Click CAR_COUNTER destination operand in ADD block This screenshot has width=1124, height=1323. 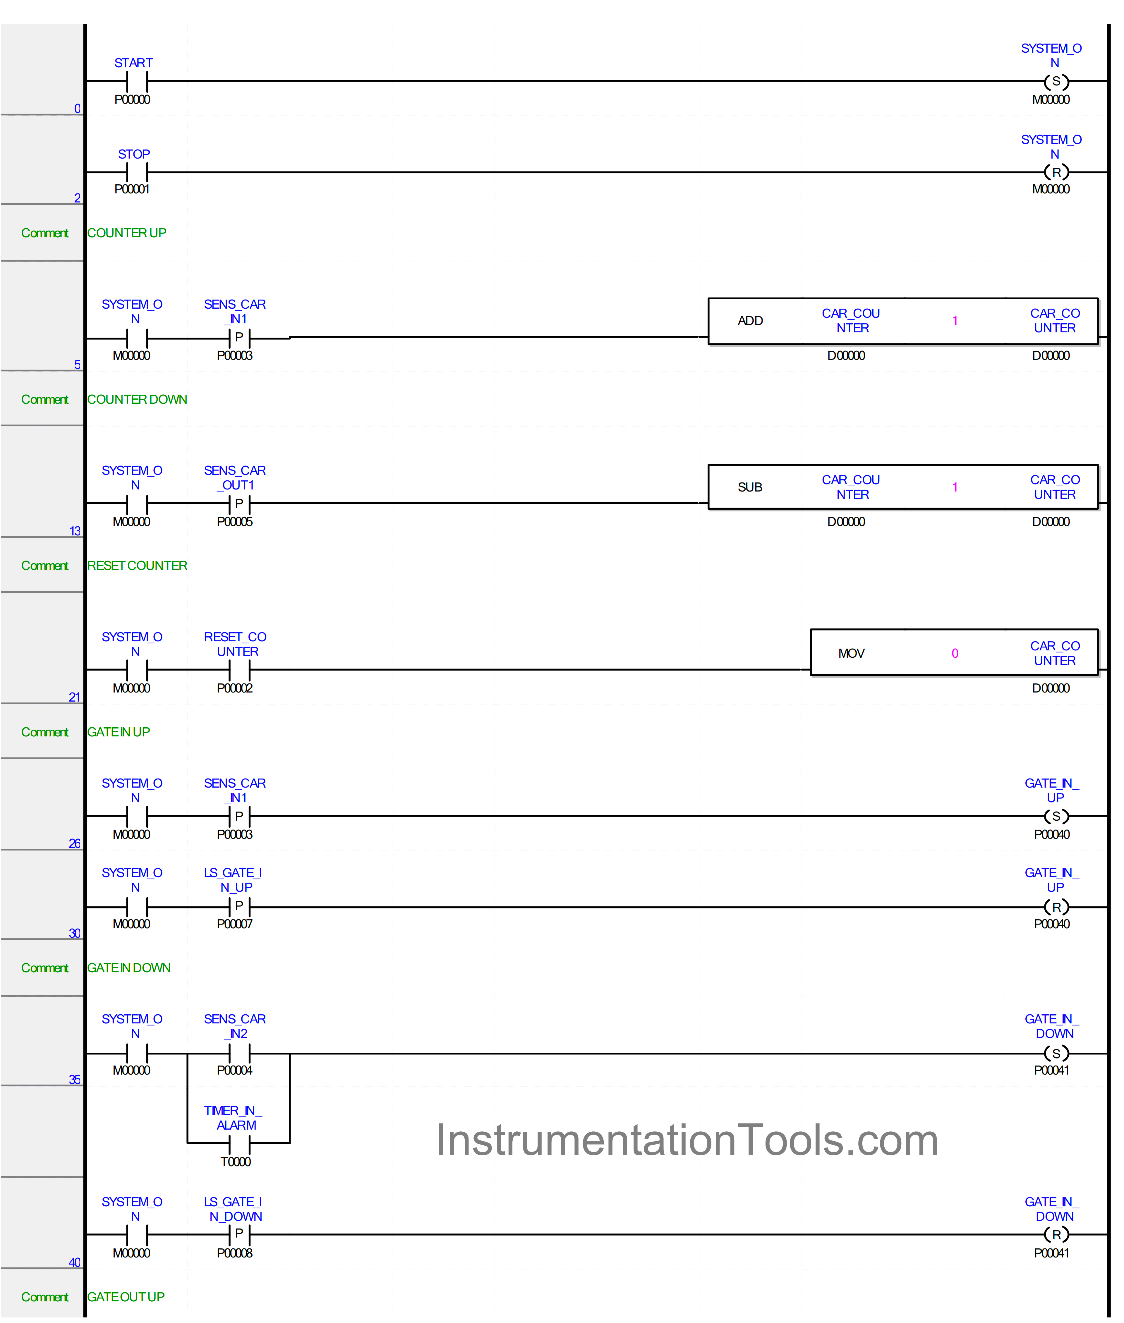coord(1055,321)
